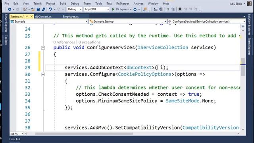Screen dimensions: 254x143
Task: Open the Error List panel tab
Action: coord(15,139)
